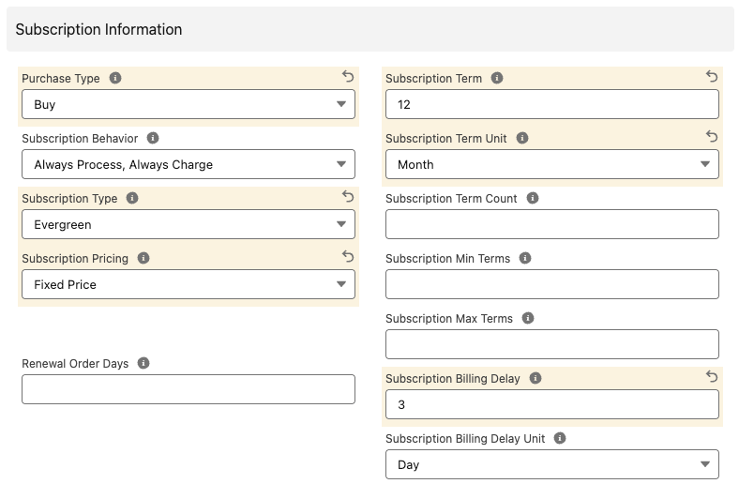This screenshot has width=739, height=499.
Task: Click the Subscription Term field containing 12
Action: (552, 104)
